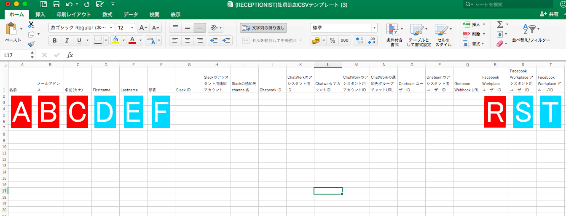Click the percent style icon
Viewport: 566px width, 216px height.
tap(333, 40)
